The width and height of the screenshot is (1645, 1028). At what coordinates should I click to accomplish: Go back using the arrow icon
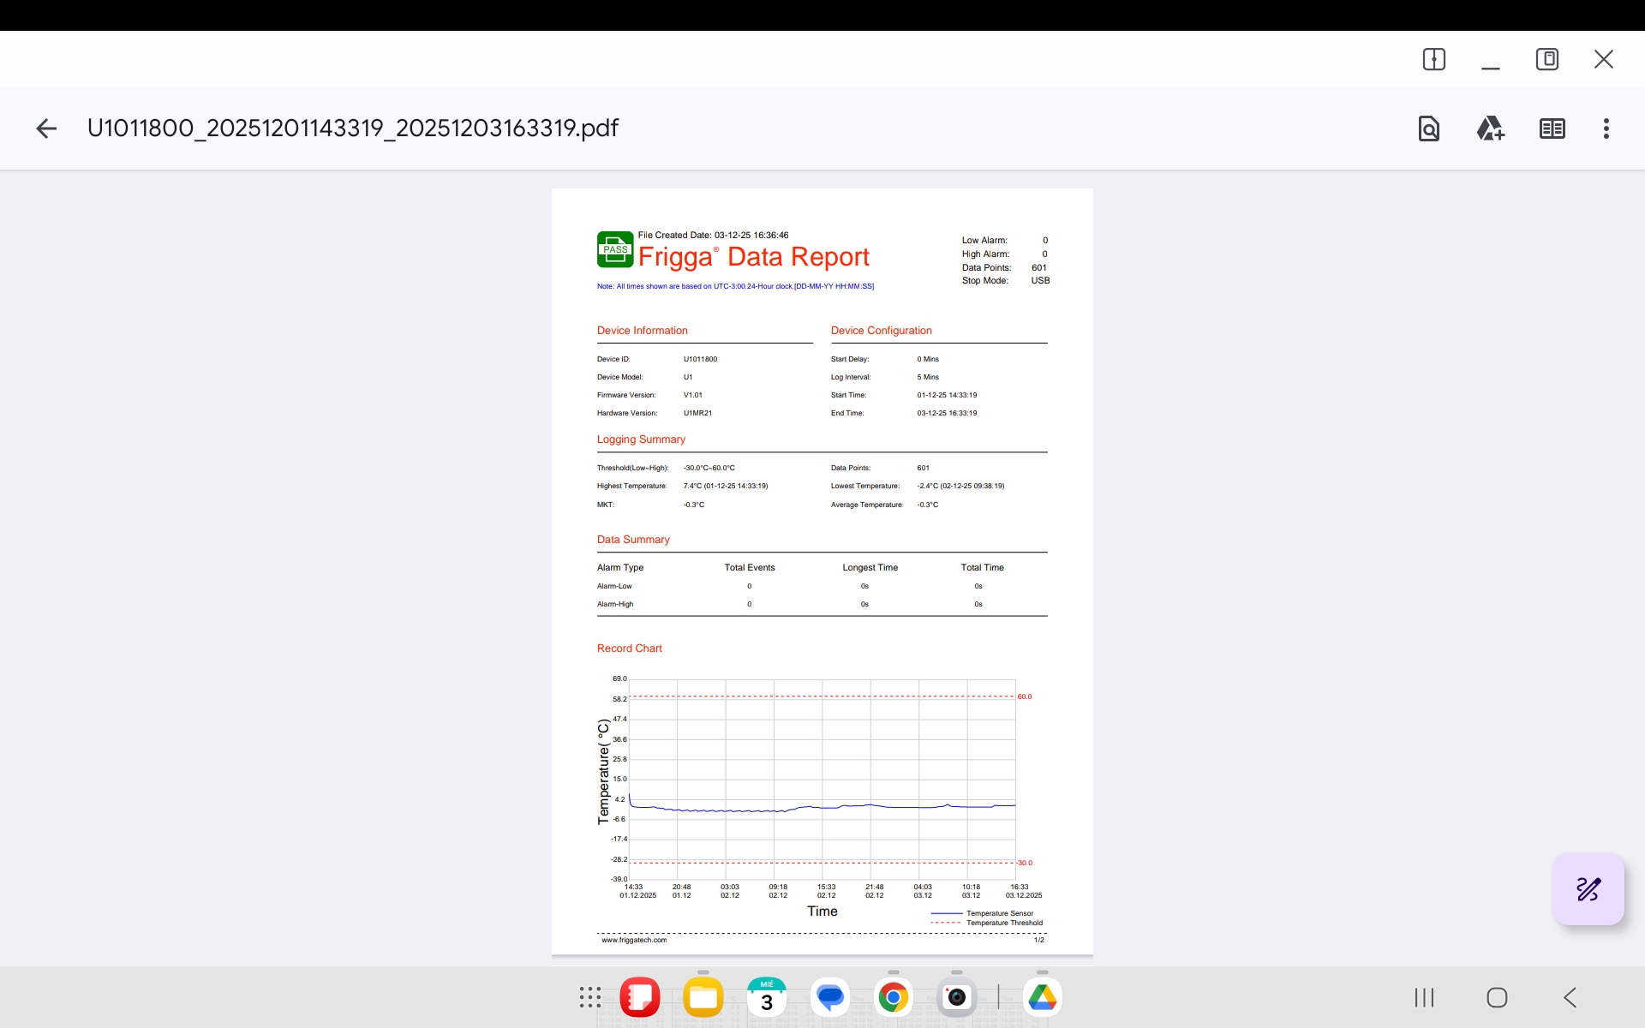point(46,128)
